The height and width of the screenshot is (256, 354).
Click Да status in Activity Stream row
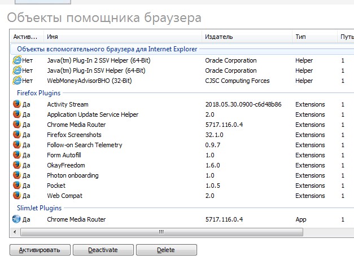pyautogui.click(x=26, y=105)
